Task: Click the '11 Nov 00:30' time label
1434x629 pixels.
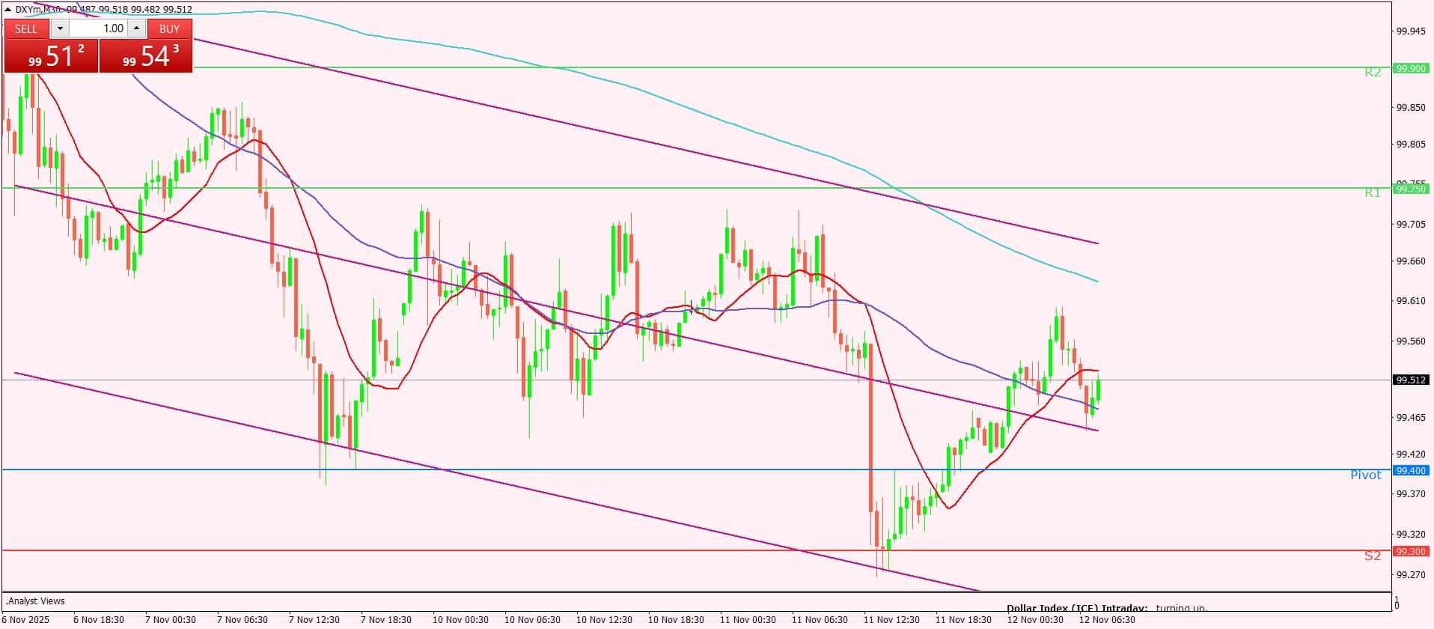Action: (x=748, y=619)
